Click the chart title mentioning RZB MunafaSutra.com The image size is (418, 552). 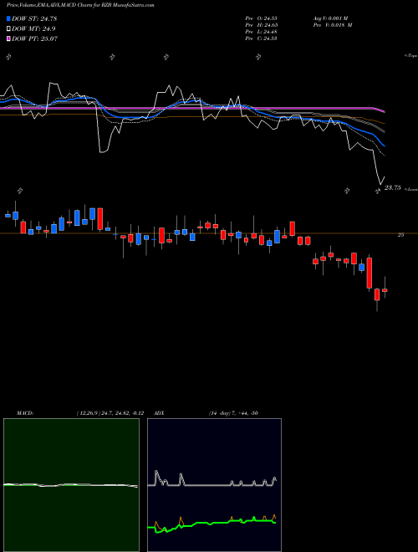click(80, 5)
